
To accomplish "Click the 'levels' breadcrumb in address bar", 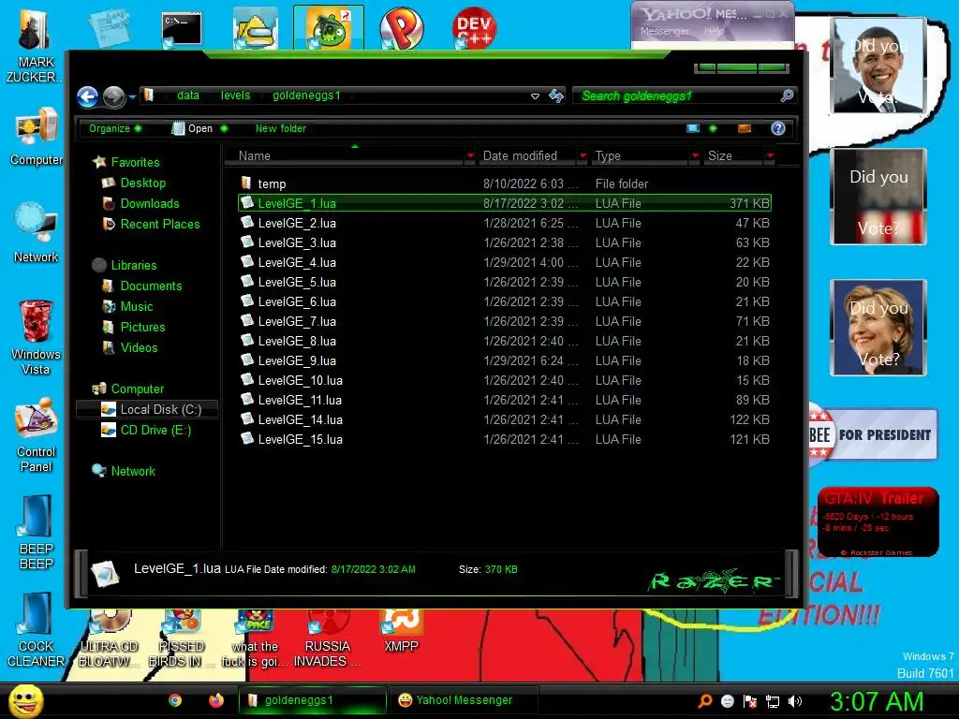I will [x=235, y=95].
